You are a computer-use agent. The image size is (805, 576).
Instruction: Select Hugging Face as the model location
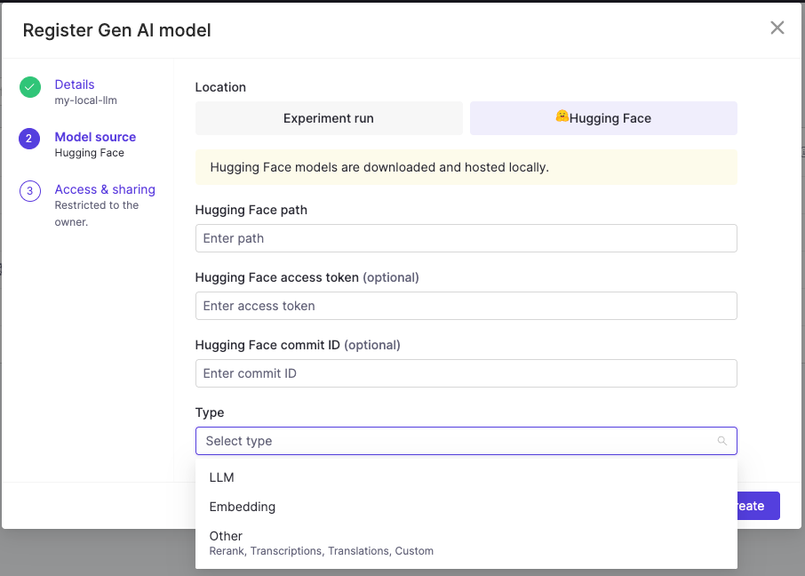click(x=603, y=117)
